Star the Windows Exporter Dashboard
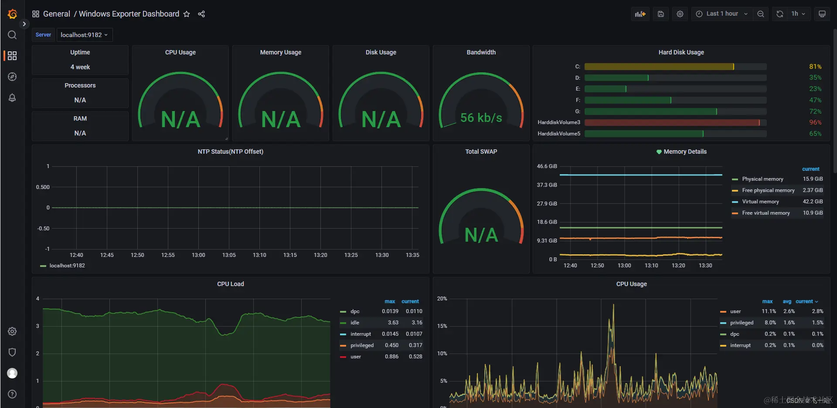This screenshot has height=408, width=837. (187, 14)
